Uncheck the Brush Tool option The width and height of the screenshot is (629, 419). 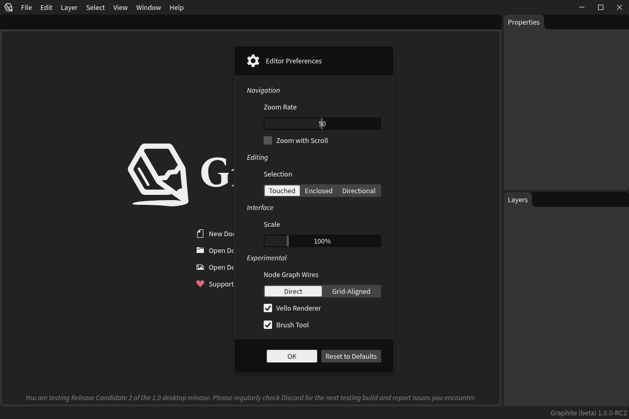[268, 325]
